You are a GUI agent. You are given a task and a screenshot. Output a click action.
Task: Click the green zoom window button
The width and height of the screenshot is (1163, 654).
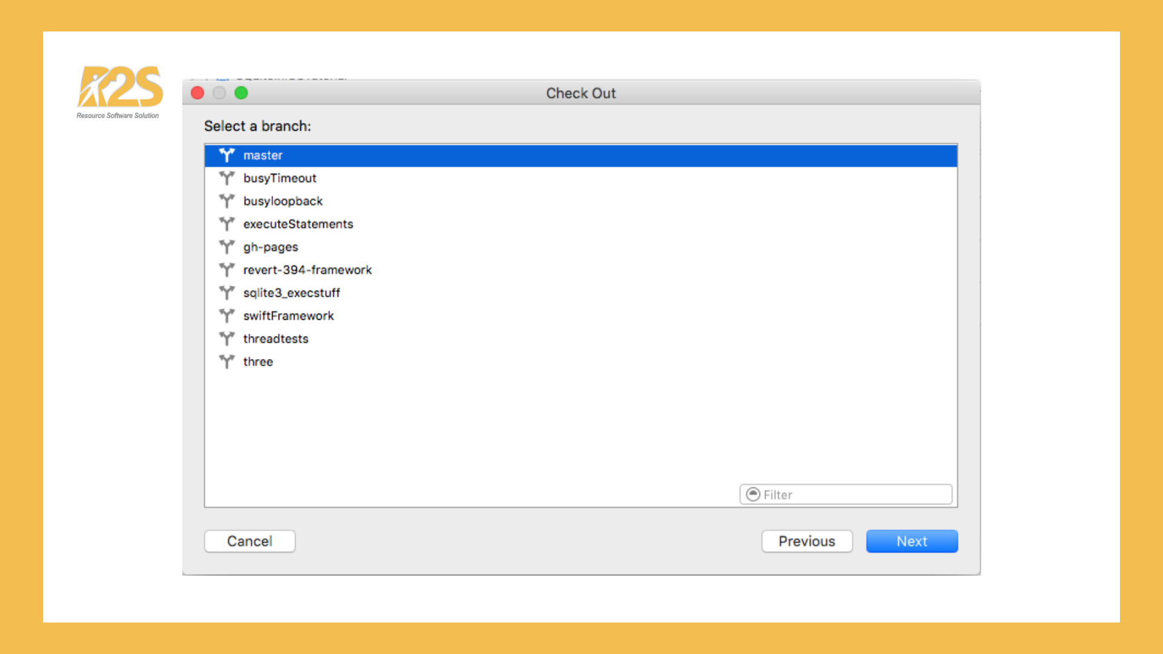[241, 93]
